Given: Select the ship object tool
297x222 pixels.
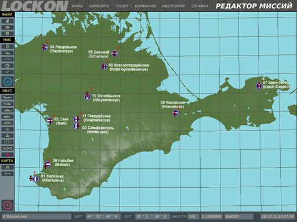Looking at the screenshot, I should [x=8, y=110].
